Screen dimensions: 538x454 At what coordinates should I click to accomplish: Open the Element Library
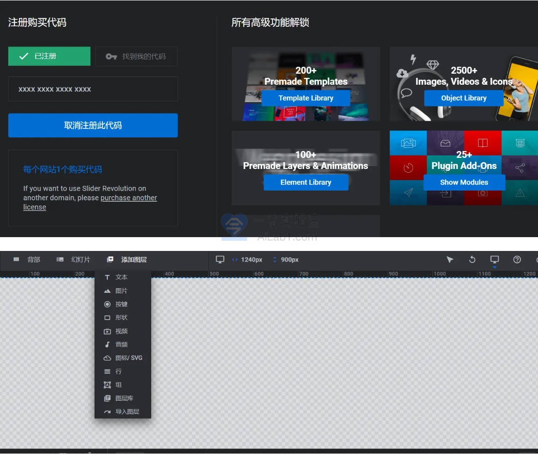tap(306, 182)
